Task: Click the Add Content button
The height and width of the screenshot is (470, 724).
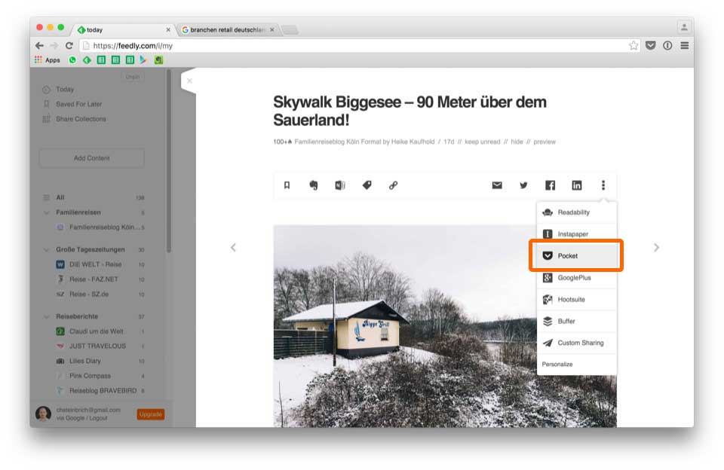Action: pyautogui.click(x=91, y=157)
